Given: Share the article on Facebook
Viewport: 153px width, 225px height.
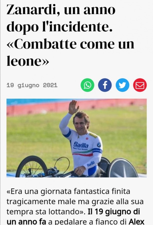Looking at the screenshot, I should coord(105,85).
